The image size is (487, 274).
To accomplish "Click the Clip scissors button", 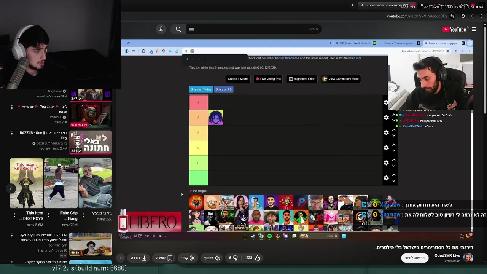I will [188, 258].
